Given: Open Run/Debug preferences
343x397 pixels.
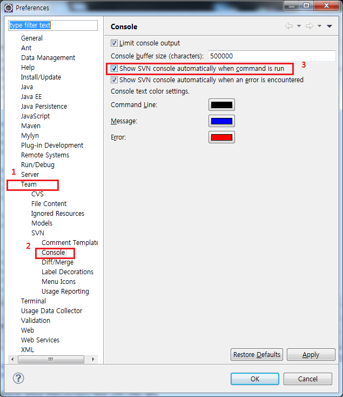Looking at the screenshot, I should click(x=38, y=165).
